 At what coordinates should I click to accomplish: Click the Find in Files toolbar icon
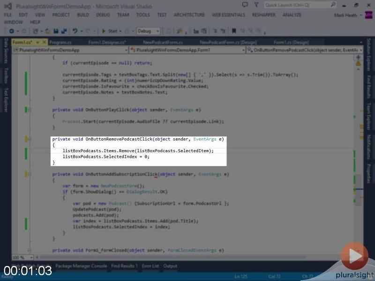point(180,31)
